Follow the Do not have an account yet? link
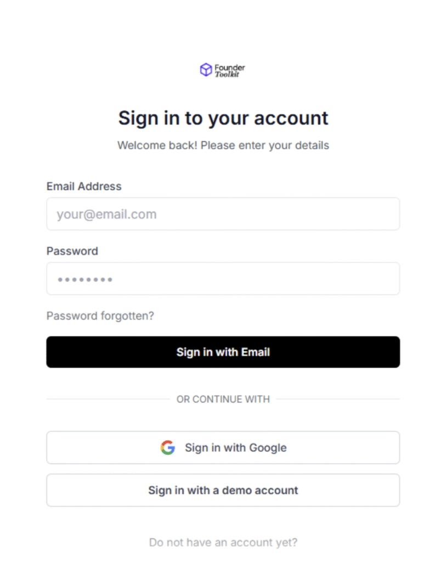This screenshot has height=562, width=430. click(223, 543)
